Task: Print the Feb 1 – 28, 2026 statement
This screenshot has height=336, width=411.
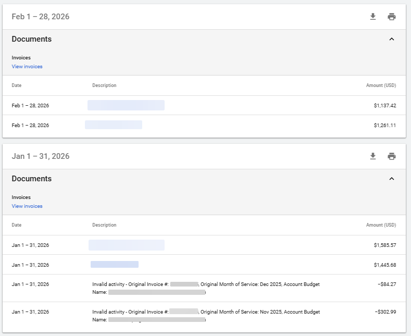Action: 392,17
